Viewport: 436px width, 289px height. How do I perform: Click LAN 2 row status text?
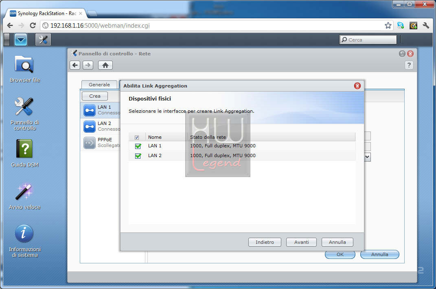223,155
